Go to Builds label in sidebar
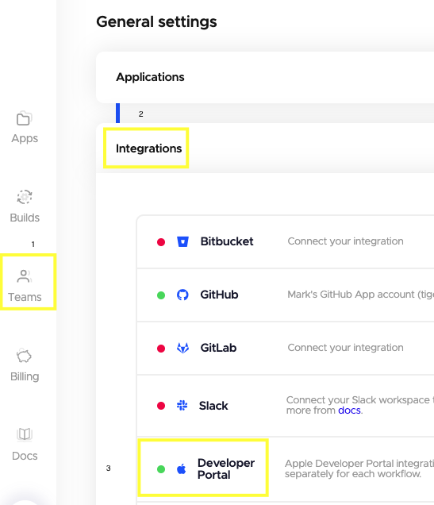This screenshot has height=505, width=434. pos(25,218)
